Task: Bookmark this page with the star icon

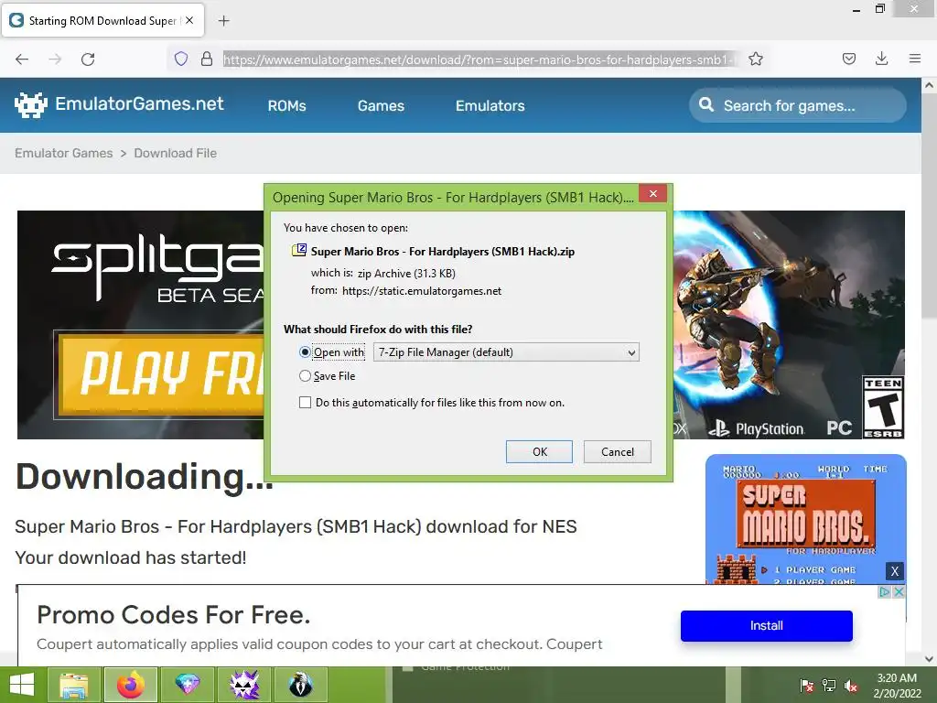Action: point(755,59)
